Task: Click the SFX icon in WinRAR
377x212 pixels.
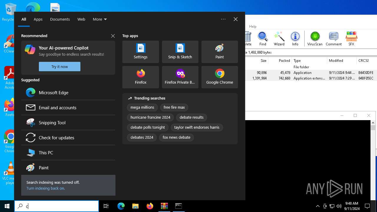Action: point(351,39)
